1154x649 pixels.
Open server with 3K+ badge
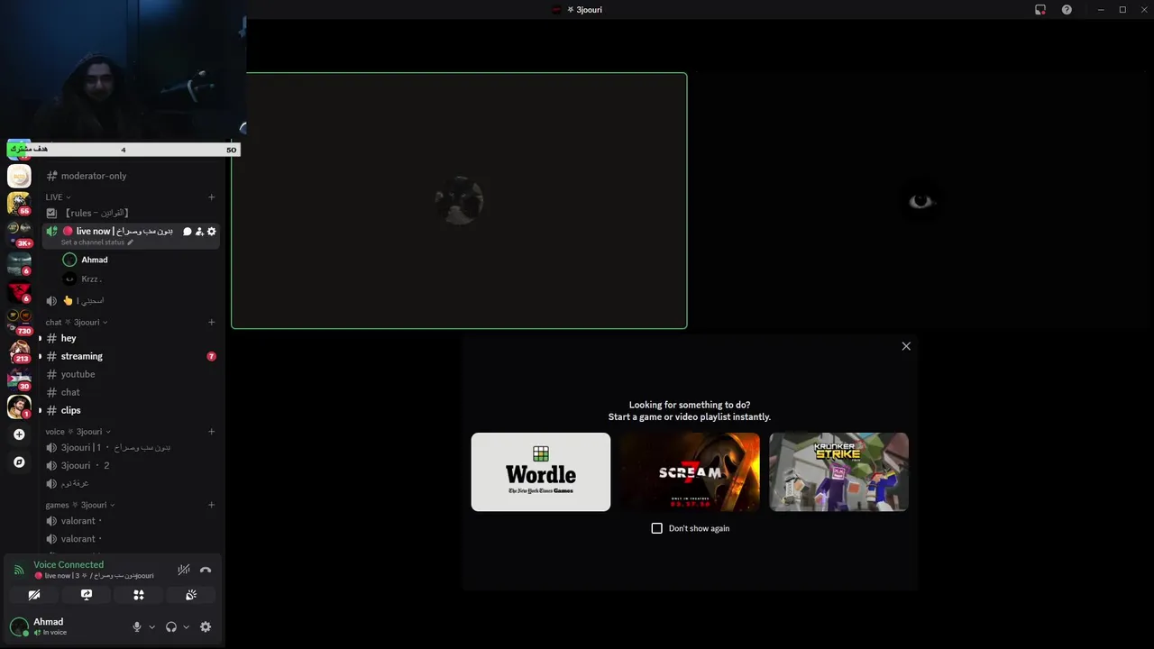(x=19, y=235)
